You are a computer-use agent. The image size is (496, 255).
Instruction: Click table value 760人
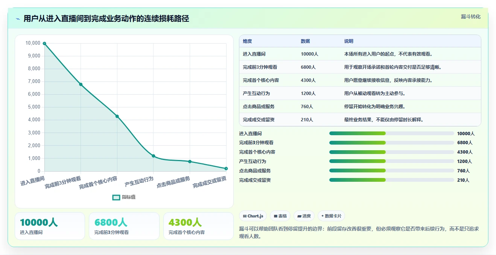tap(307, 107)
